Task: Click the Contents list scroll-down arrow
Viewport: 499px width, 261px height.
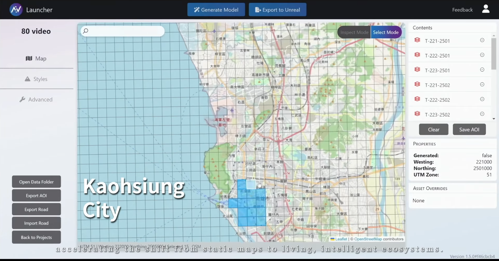Action: pos(494,119)
